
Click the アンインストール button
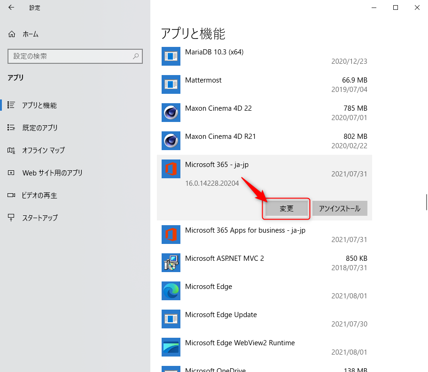[340, 208]
